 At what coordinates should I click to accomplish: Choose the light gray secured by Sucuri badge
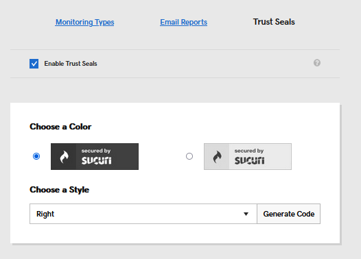coord(248,156)
